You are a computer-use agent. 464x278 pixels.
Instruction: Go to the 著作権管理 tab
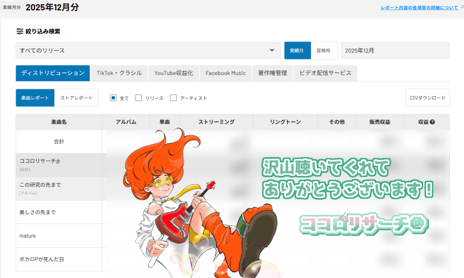point(272,73)
